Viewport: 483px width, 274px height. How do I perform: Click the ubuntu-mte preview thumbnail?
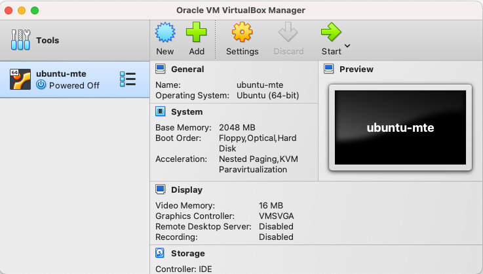click(400, 127)
